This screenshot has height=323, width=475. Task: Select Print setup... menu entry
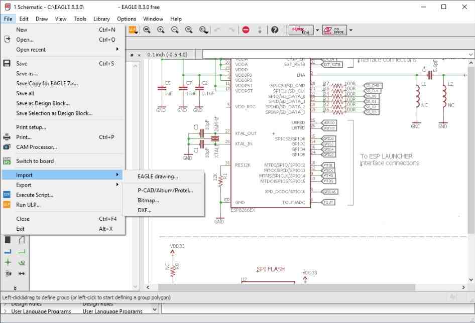63,127
